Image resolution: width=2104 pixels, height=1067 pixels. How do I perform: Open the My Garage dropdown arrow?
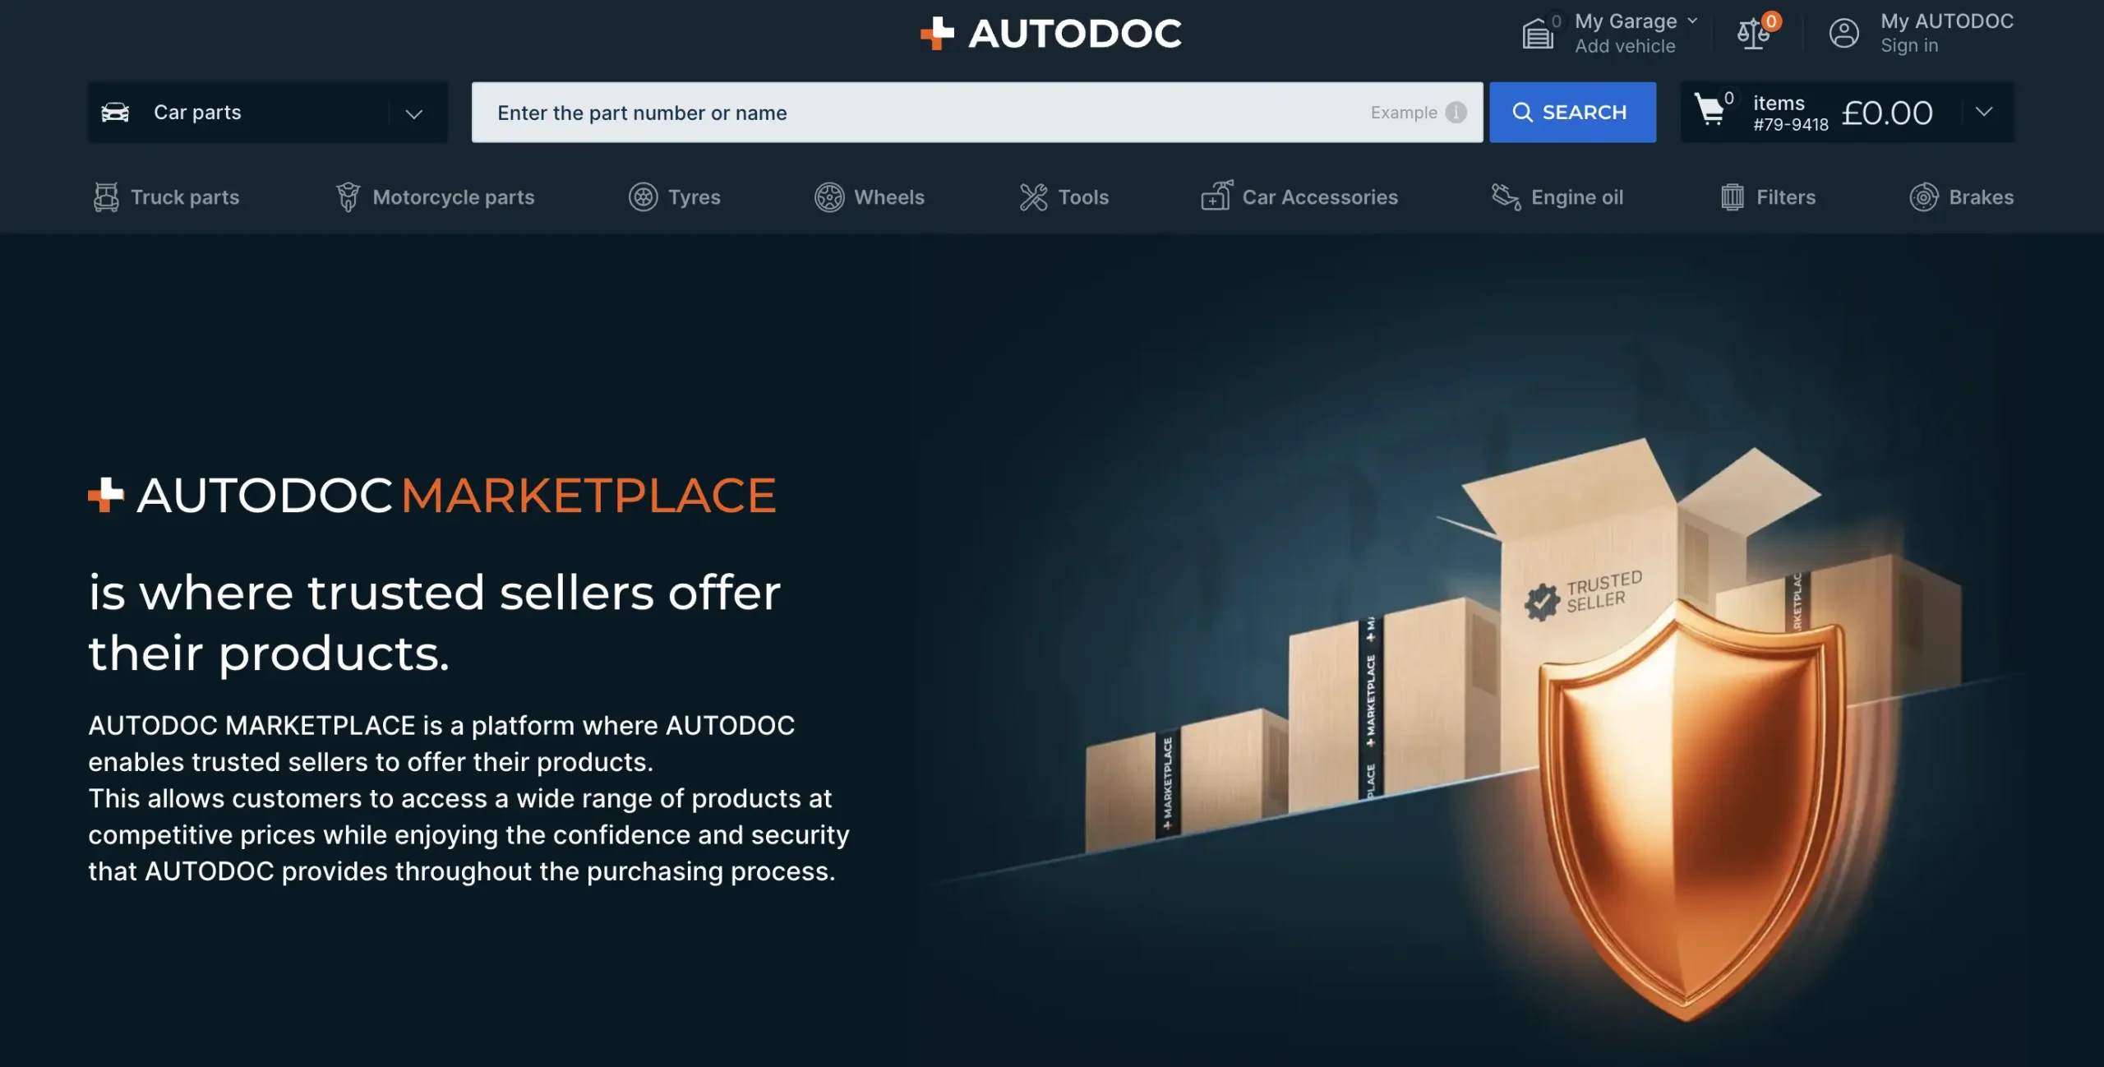pos(1692,21)
